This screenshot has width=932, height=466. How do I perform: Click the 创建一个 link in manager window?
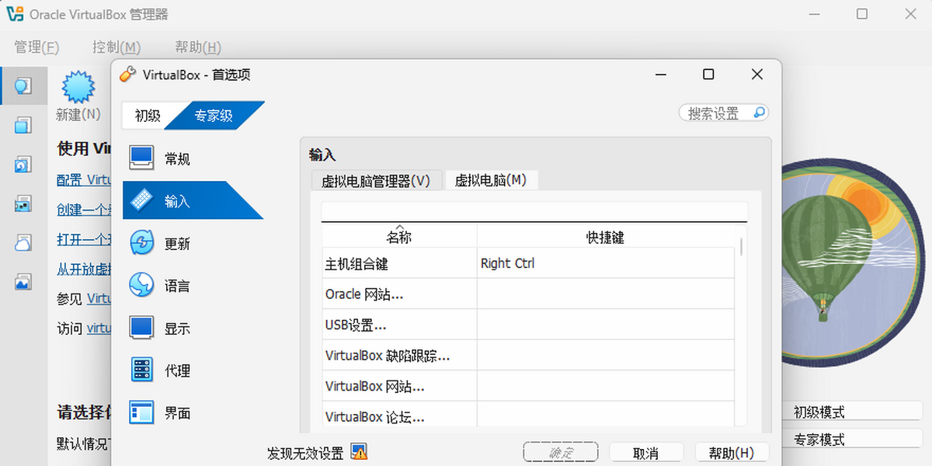point(85,210)
